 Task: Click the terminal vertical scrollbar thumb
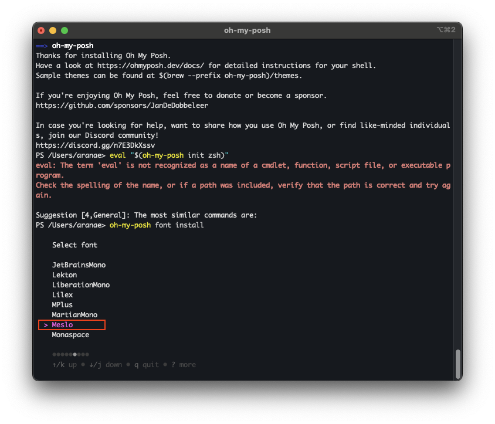click(457, 364)
